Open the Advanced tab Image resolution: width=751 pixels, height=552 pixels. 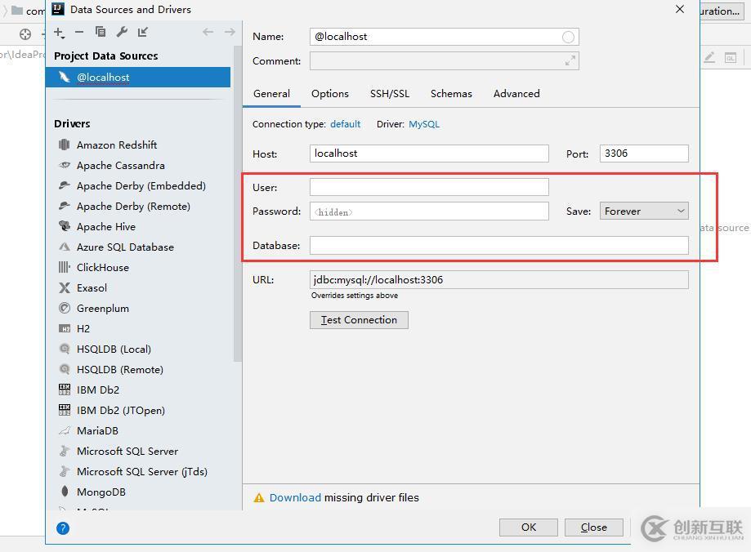tap(516, 94)
